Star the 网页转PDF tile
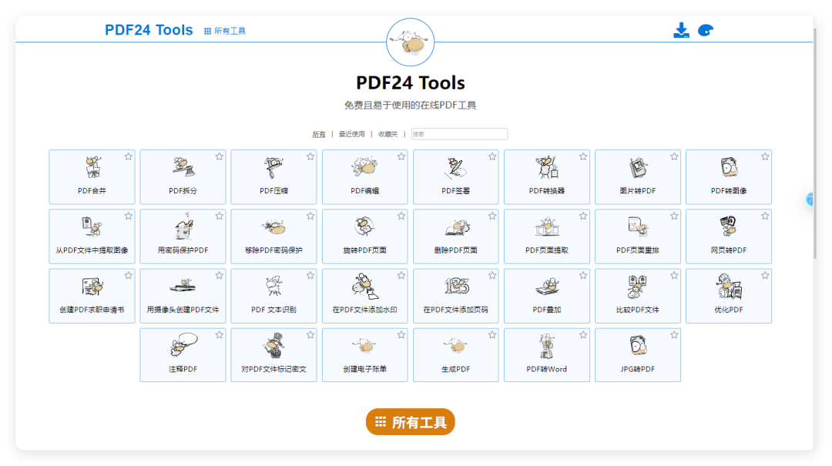The height and width of the screenshot is (466, 832). click(x=765, y=216)
